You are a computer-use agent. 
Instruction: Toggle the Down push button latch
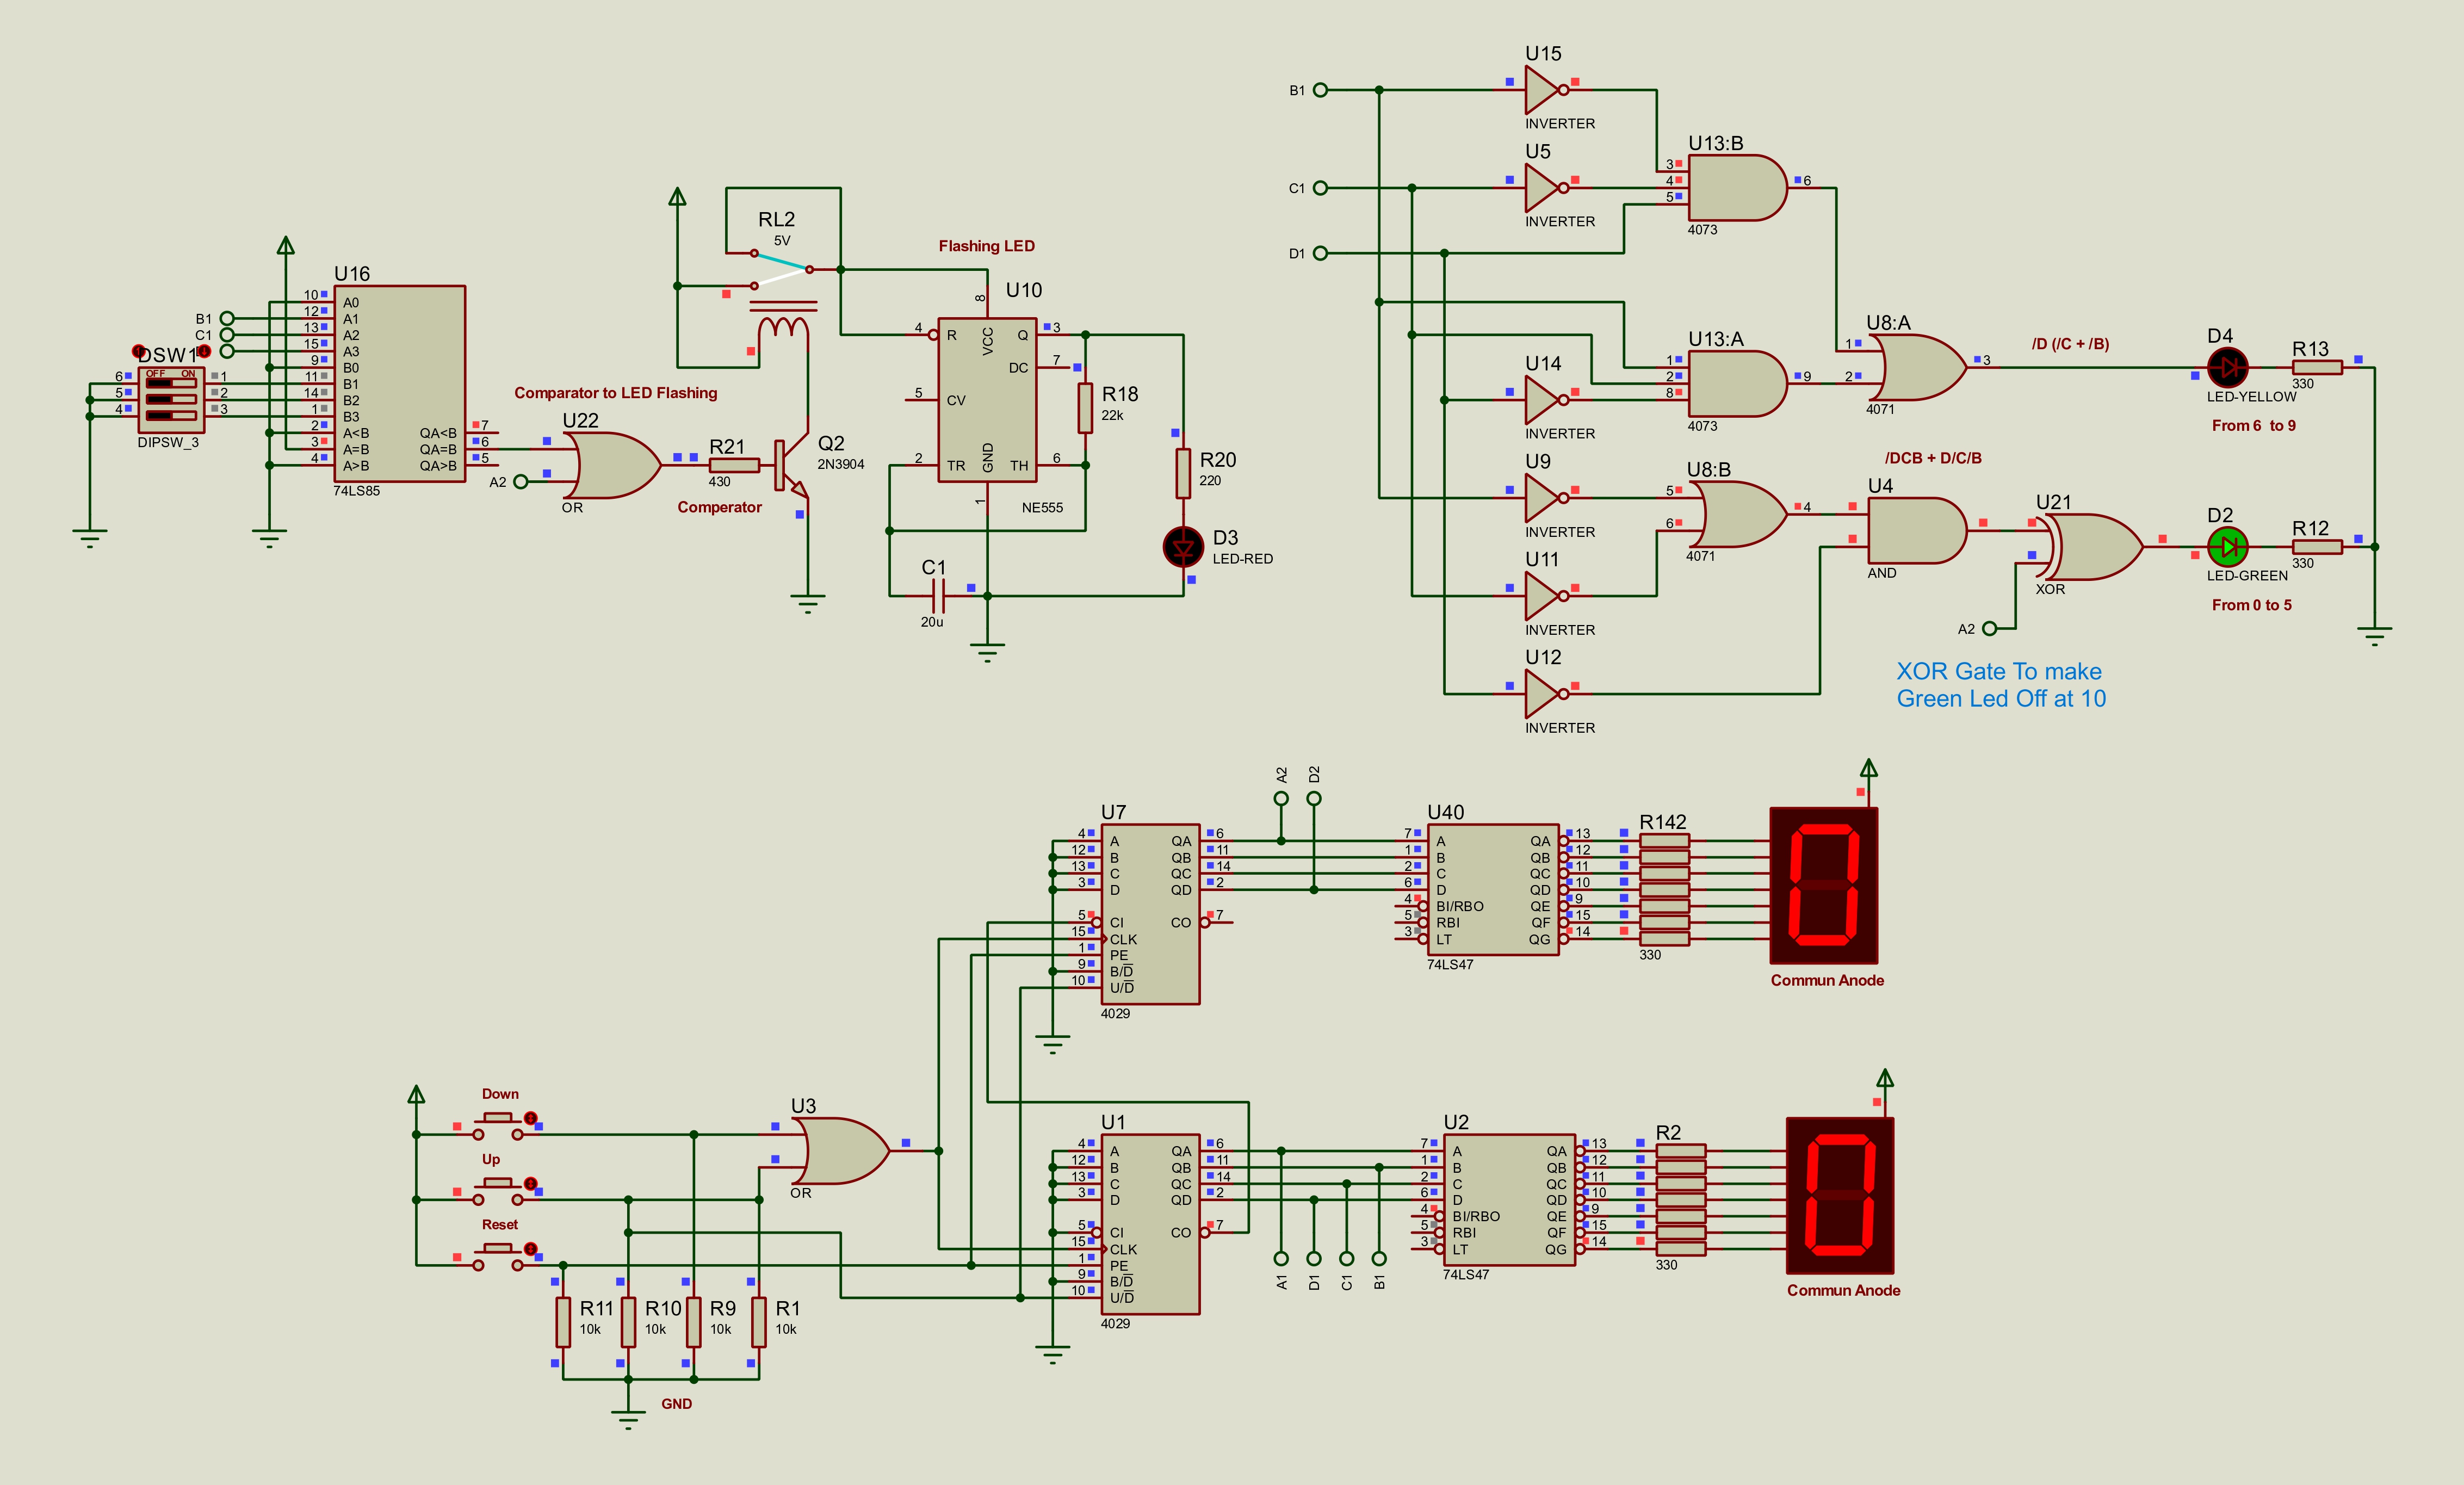click(531, 1118)
